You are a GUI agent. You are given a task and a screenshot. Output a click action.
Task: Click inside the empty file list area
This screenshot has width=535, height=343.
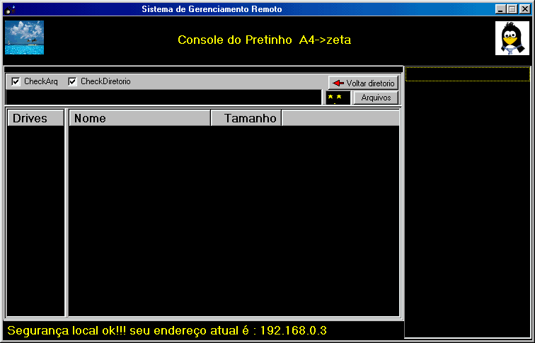pos(234,219)
